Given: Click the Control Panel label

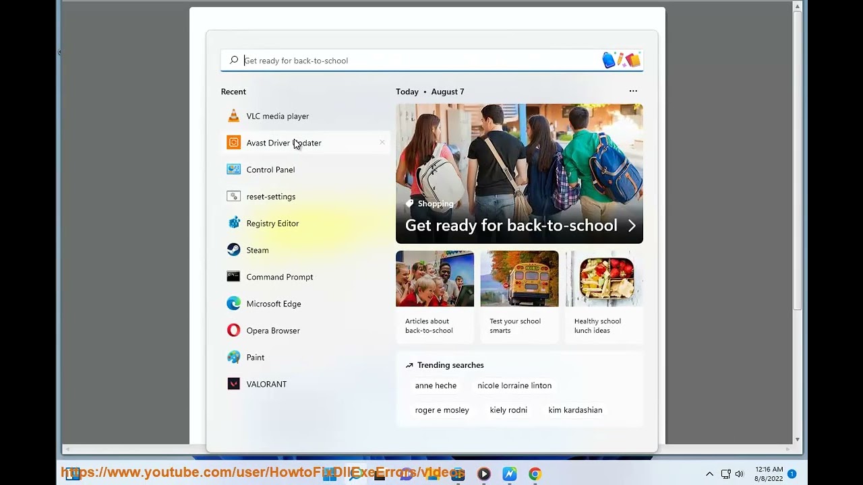Looking at the screenshot, I should coord(270,170).
